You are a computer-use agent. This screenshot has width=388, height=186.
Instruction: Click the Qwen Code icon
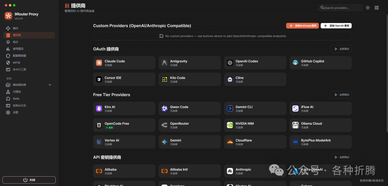(x=164, y=109)
